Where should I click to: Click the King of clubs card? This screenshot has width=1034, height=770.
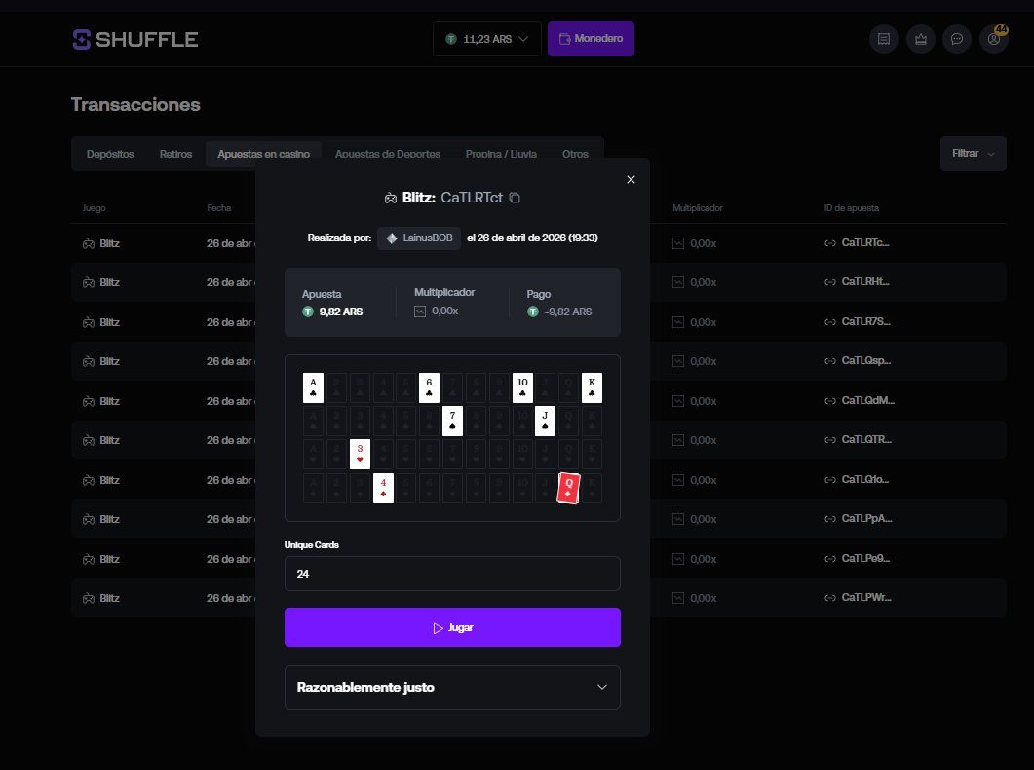tap(592, 387)
